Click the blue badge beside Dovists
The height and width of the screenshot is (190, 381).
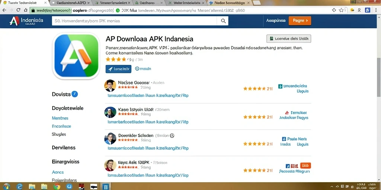tap(75, 94)
